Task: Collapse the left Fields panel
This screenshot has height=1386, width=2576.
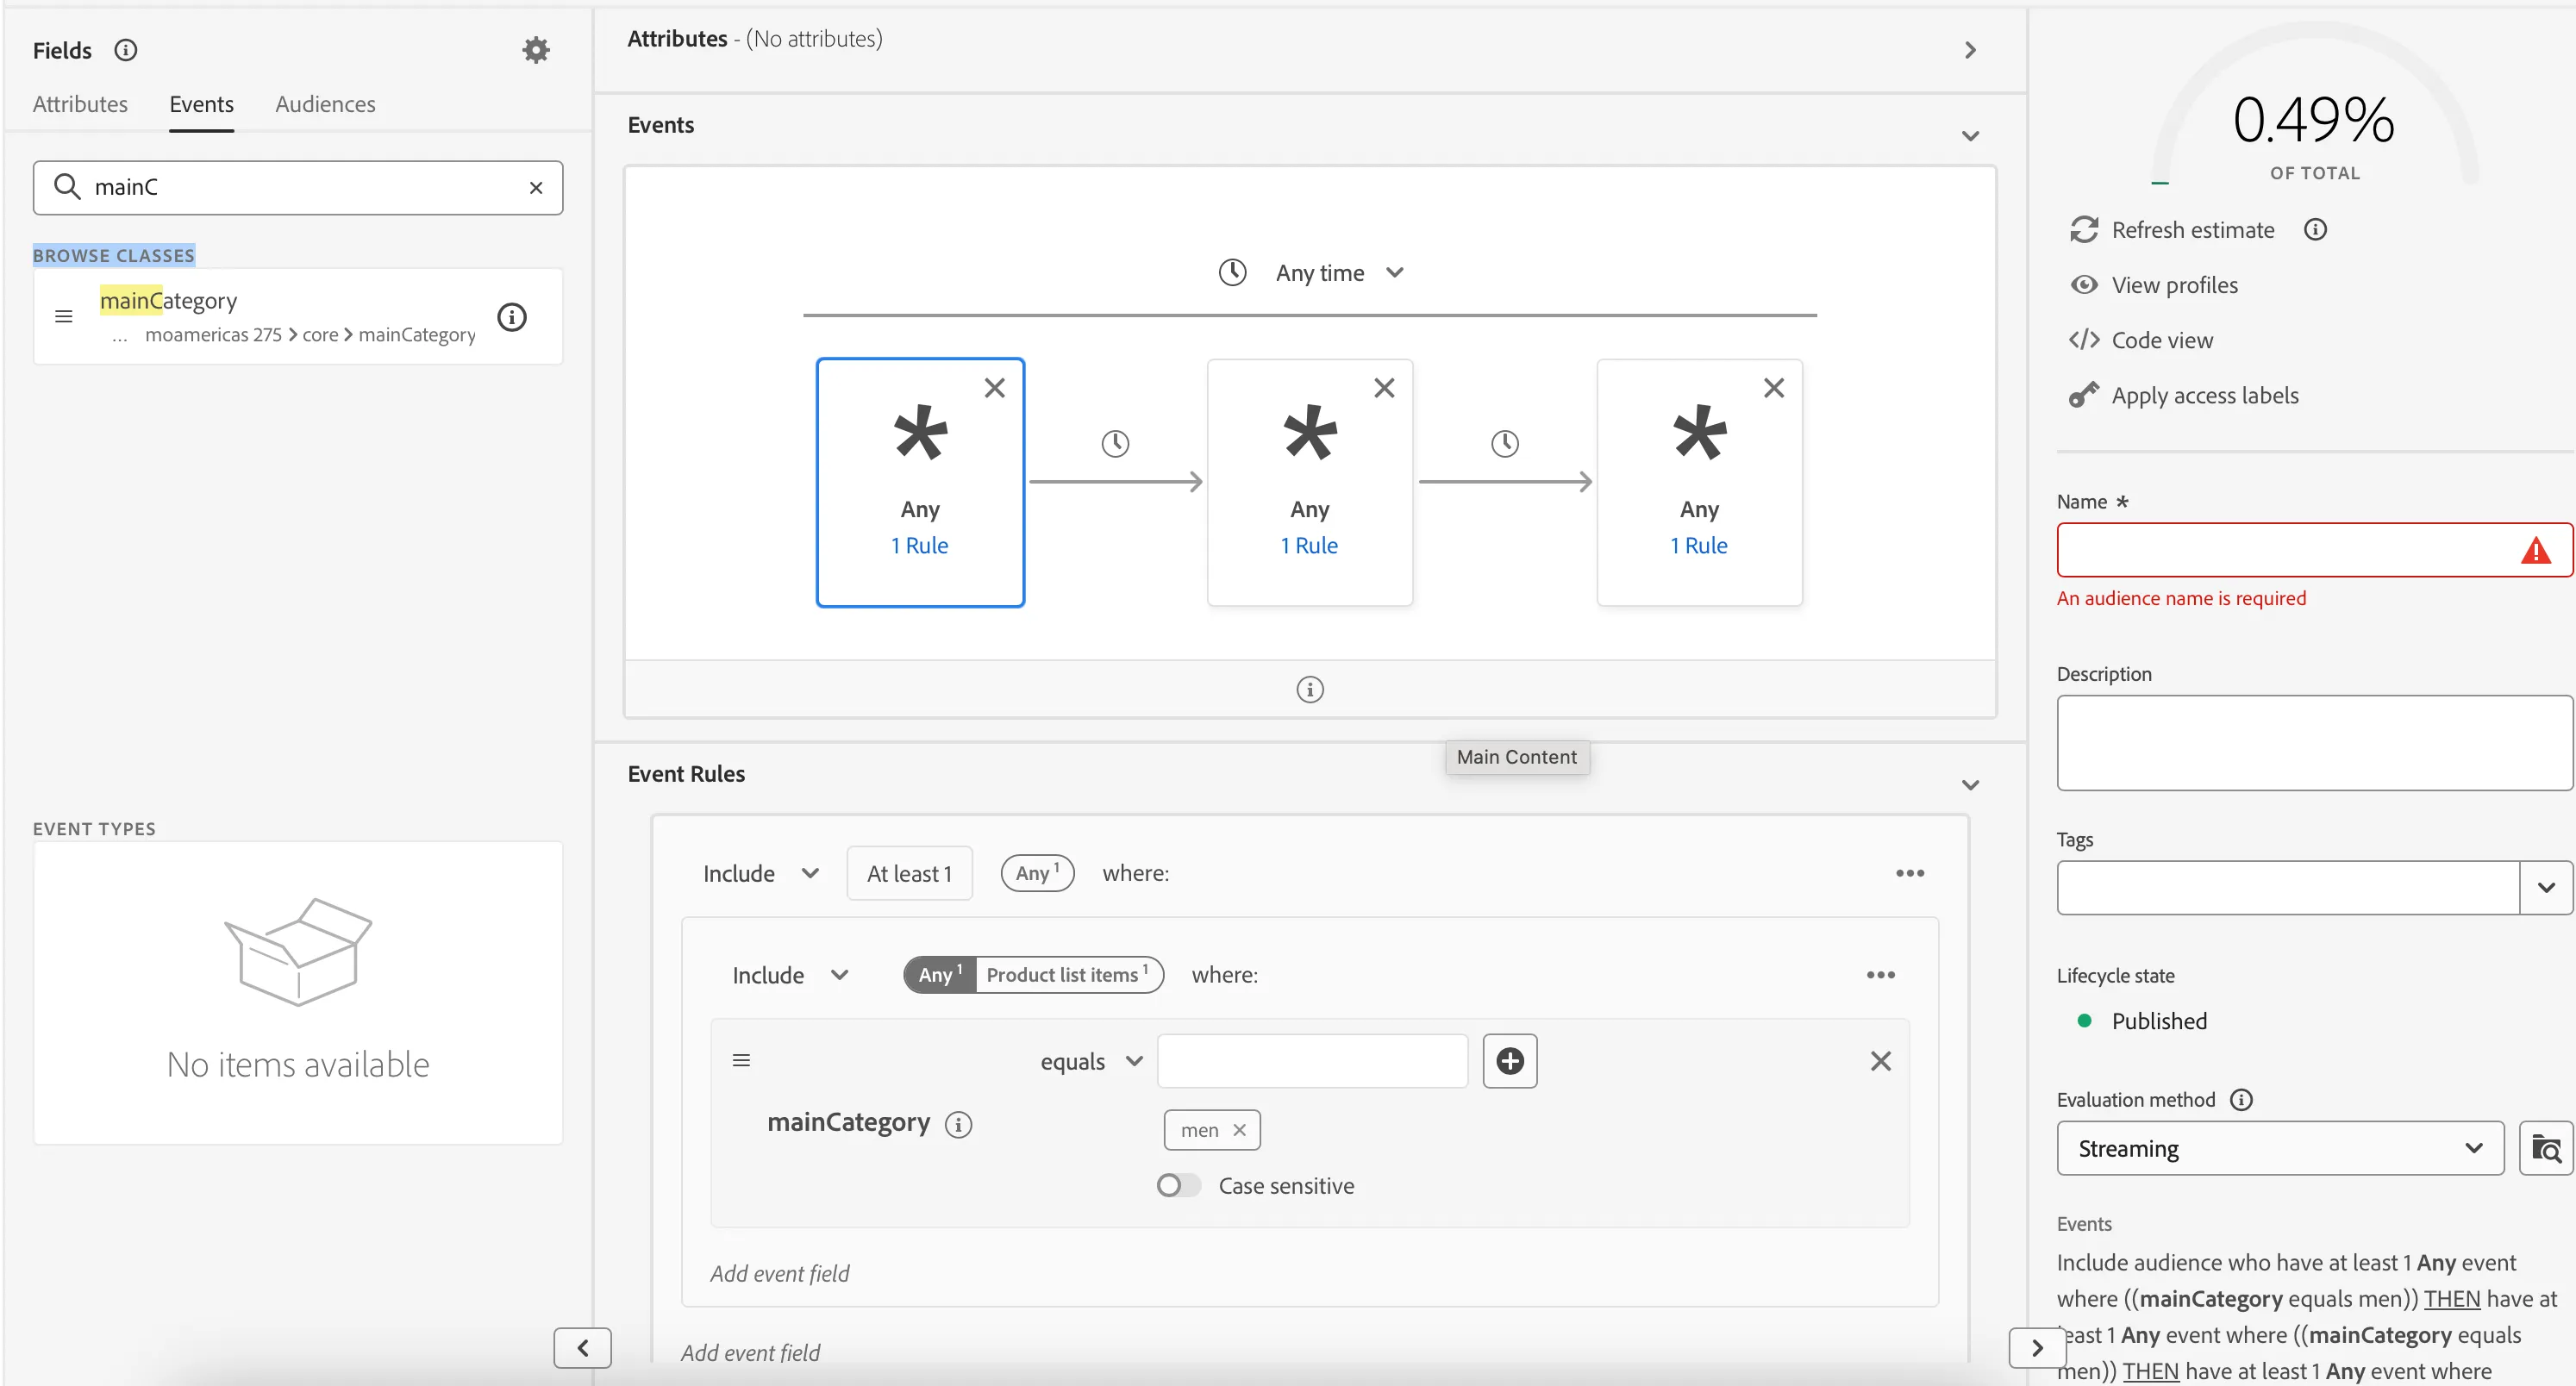Action: 582,1348
